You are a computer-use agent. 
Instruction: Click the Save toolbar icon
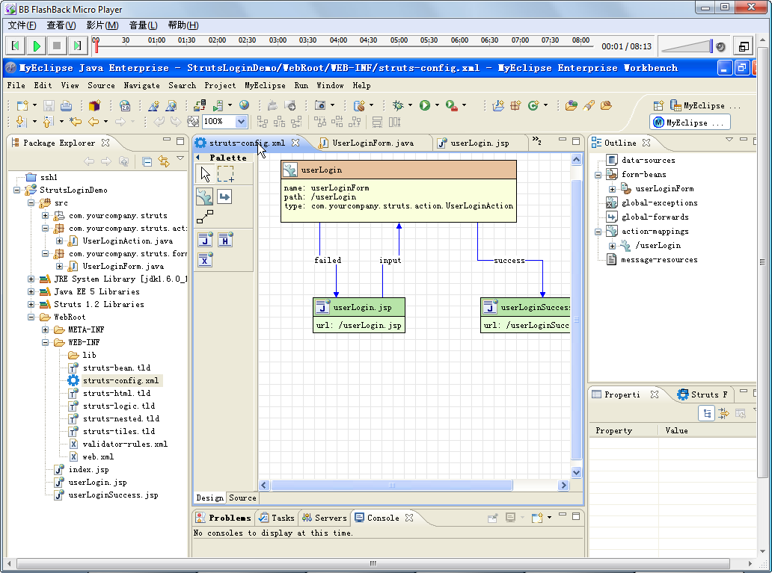point(49,105)
